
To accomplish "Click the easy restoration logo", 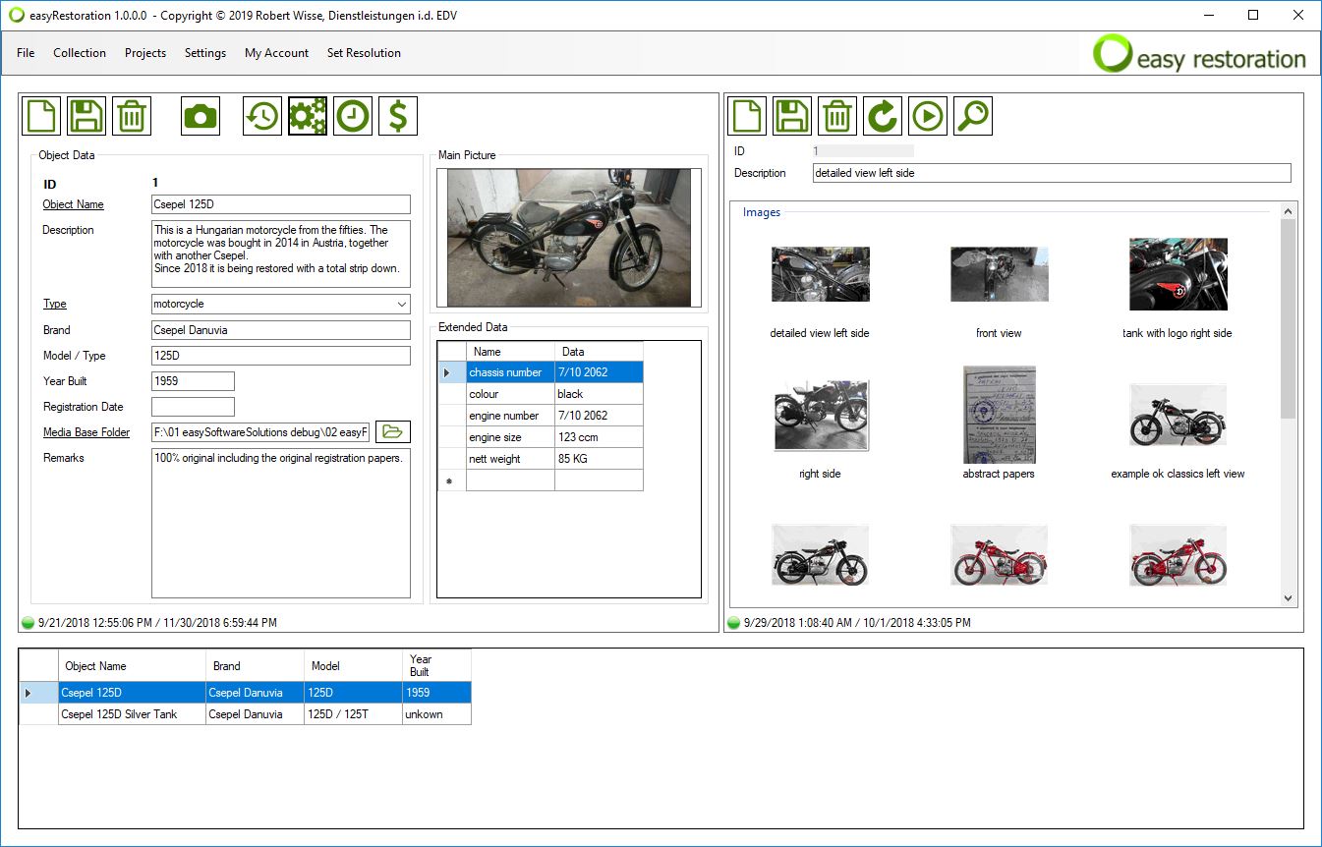I will 1200,54.
